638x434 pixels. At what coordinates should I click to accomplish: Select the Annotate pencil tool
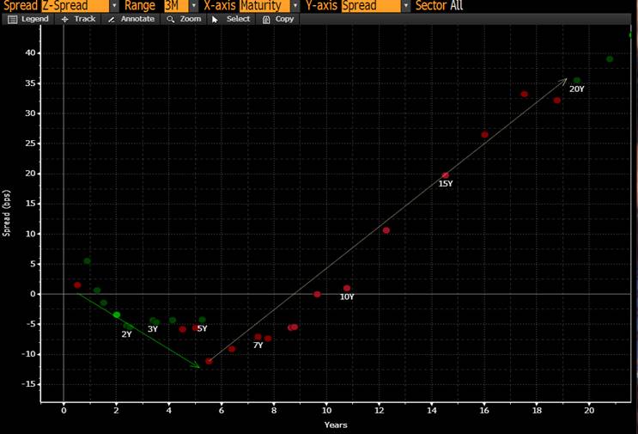(131, 19)
